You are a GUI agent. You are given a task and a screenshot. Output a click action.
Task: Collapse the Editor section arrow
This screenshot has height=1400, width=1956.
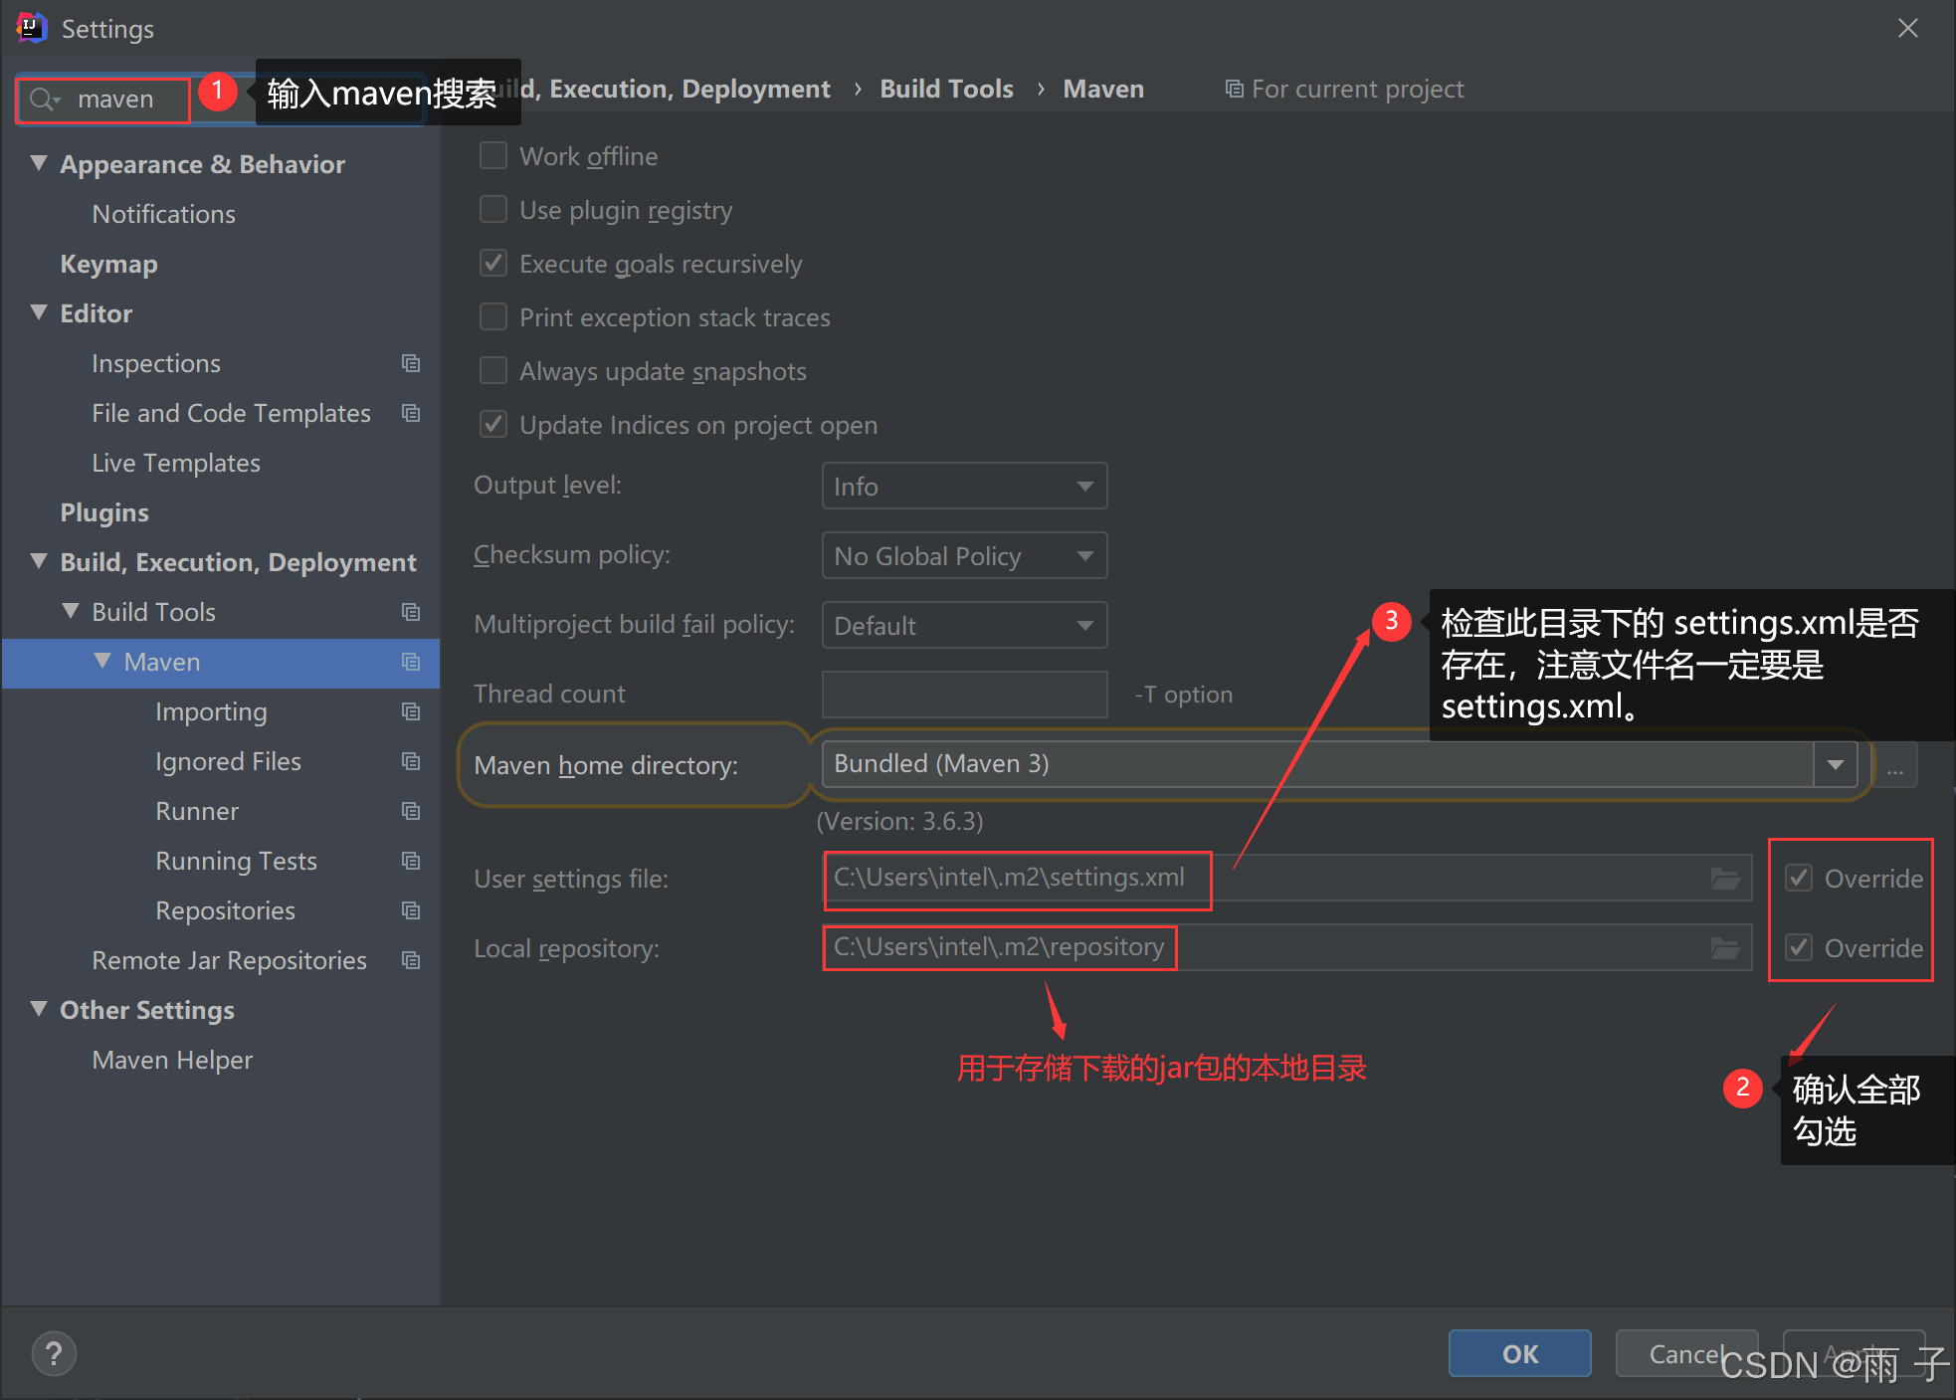(x=40, y=312)
